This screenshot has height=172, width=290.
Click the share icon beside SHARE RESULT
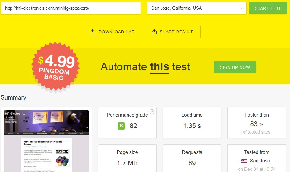tap(154, 32)
